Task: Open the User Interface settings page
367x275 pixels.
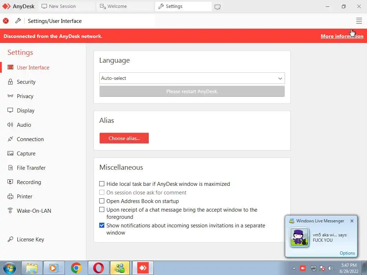Action: (33, 68)
